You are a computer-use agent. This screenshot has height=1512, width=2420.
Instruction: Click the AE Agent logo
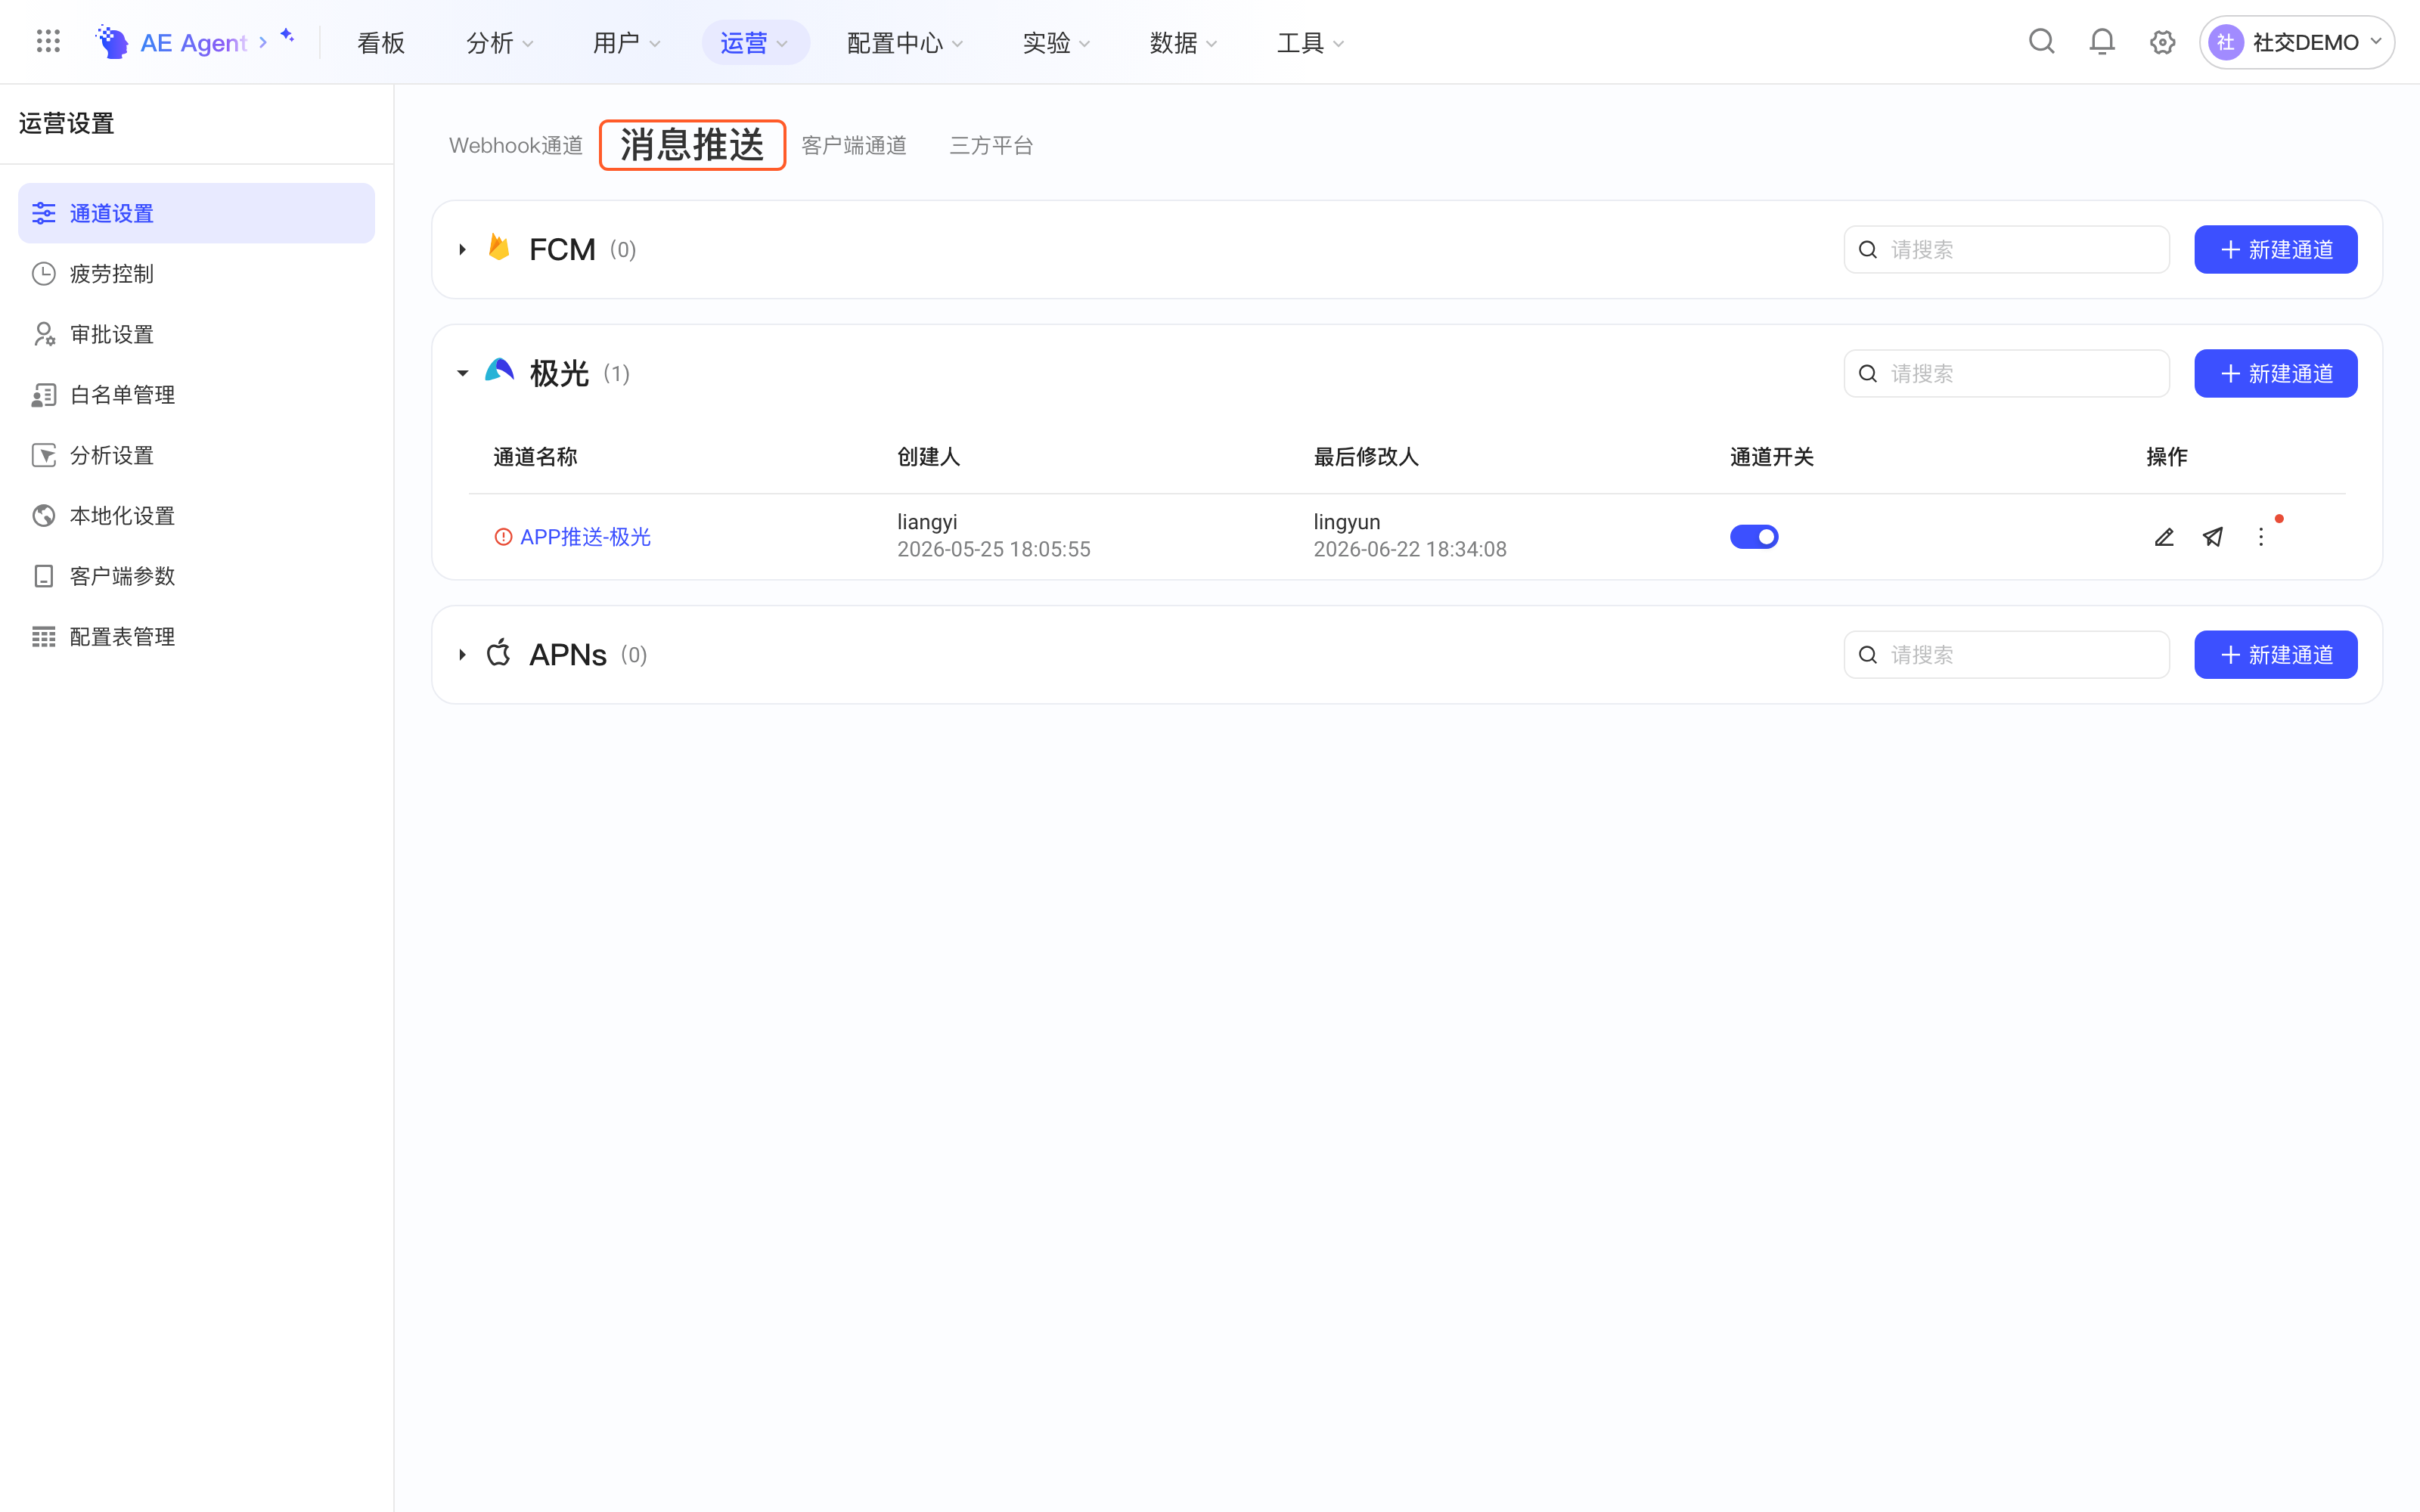[111, 42]
